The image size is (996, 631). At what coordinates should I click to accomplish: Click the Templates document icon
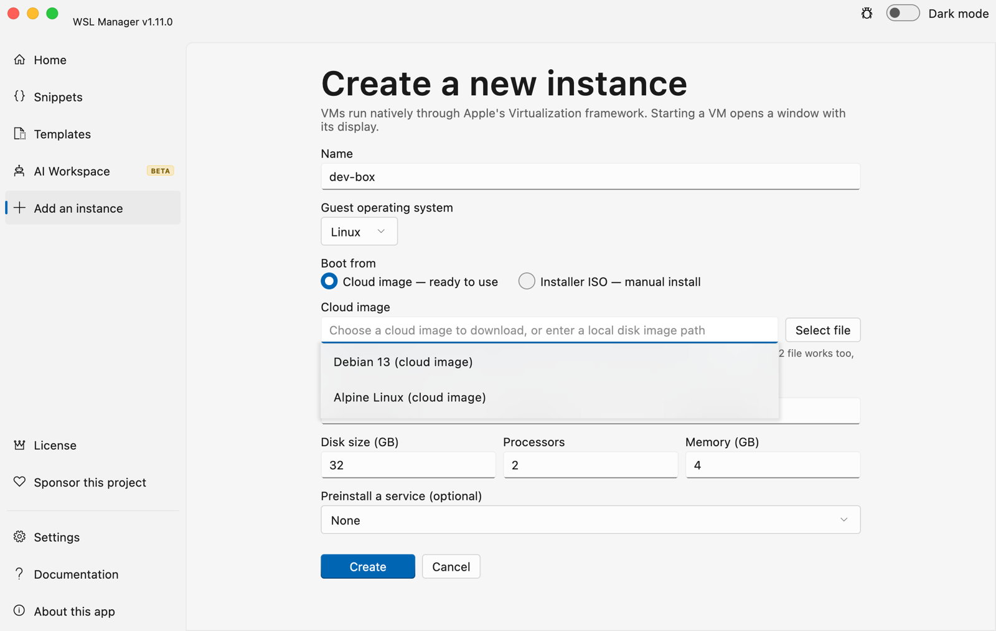[19, 134]
